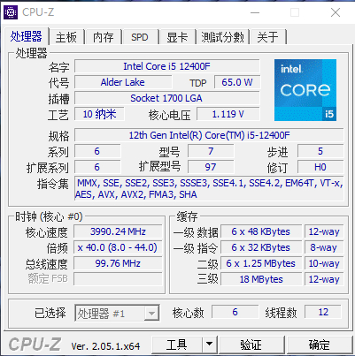Click the 规格 specification text field
The image size is (355, 356).
pyautogui.click(x=209, y=135)
